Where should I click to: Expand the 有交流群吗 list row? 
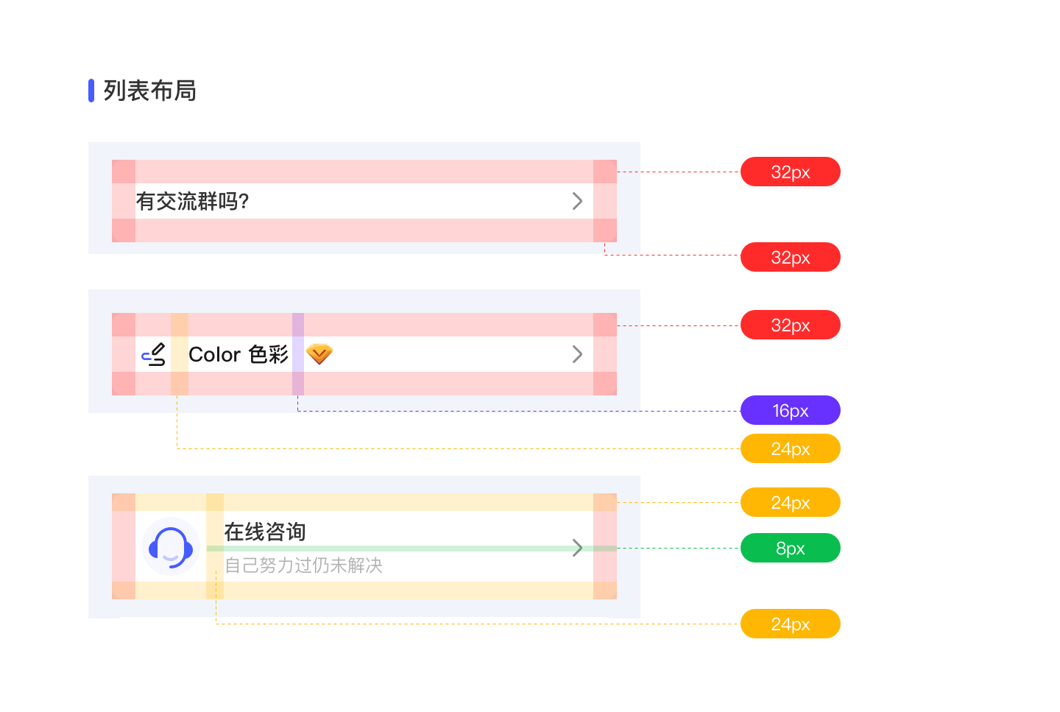point(578,201)
